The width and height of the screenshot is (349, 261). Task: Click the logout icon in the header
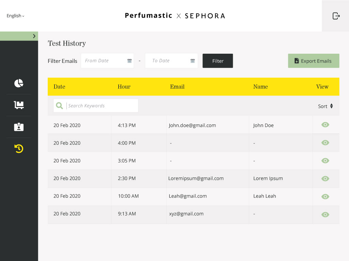[336, 16]
